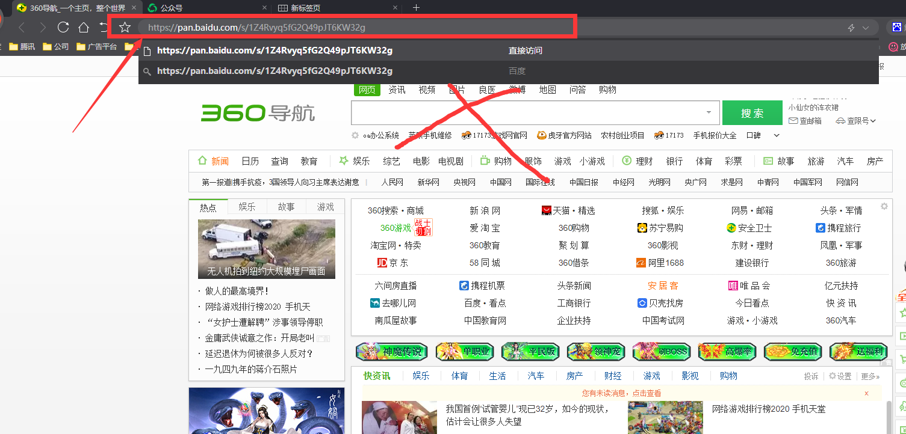Select the 影视 news feed tab
This screenshot has height=434, width=906.
pos(690,376)
